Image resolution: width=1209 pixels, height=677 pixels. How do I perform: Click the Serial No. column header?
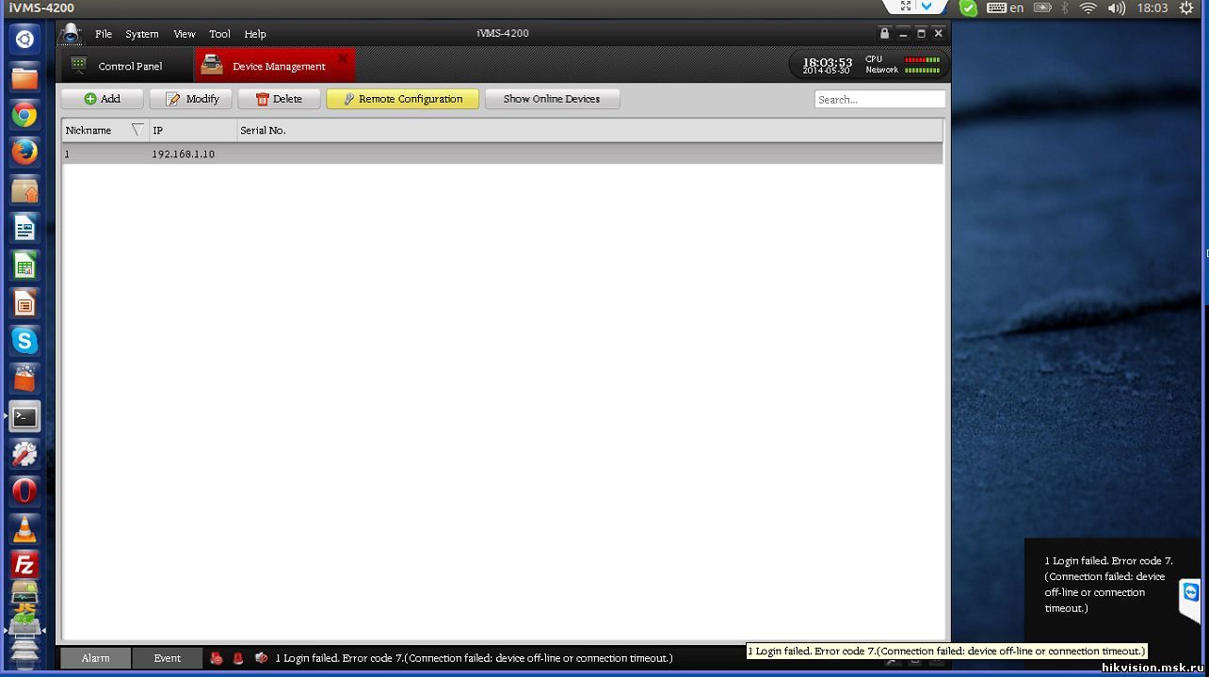click(x=590, y=130)
